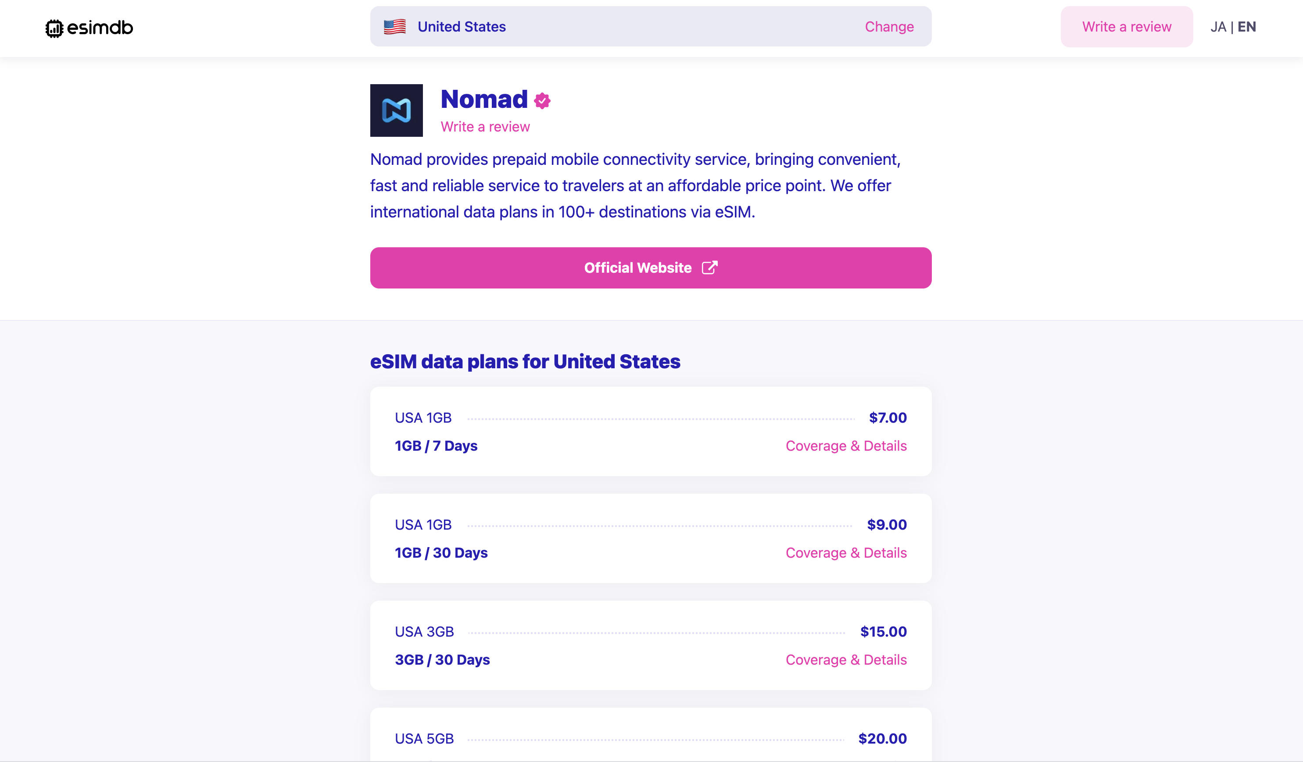This screenshot has height=762, width=1303.
Task: Click the United States flag icon
Action: (x=394, y=27)
